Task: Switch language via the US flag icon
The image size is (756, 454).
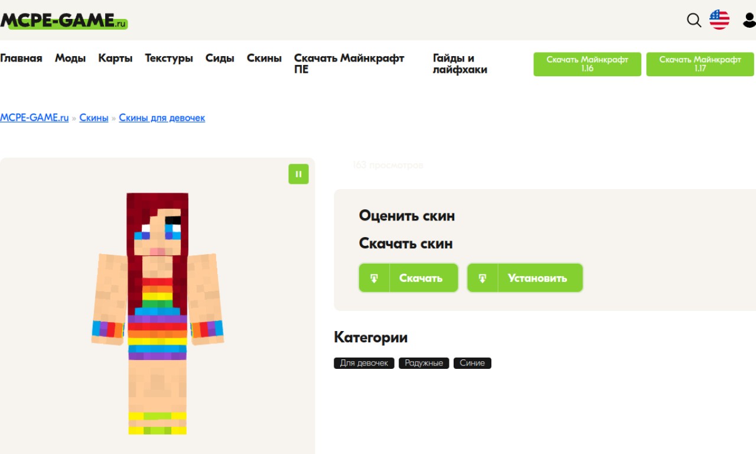Action: (x=719, y=20)
